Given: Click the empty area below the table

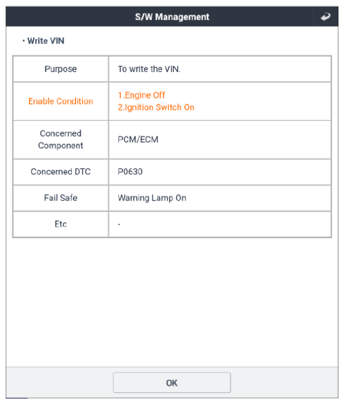Looking at the screenshot, I should [172, 302].
